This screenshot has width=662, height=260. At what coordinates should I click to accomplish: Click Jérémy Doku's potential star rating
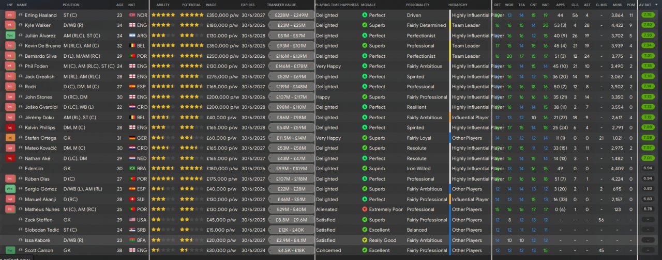point(191,118)
